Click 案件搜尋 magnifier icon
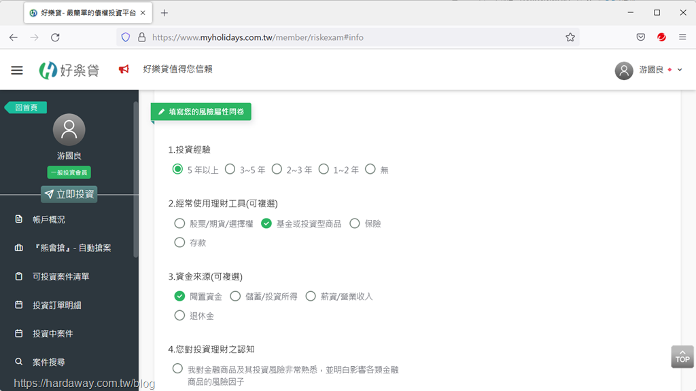Screen dimensions: 696x391 tap(18, 362)
